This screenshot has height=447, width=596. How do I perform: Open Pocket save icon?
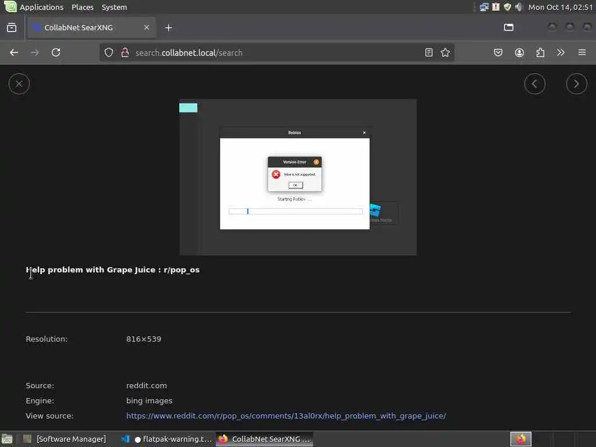[498, 52]
